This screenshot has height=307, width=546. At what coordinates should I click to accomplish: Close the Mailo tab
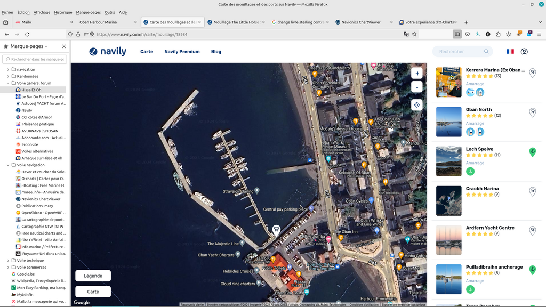(71, 22)
